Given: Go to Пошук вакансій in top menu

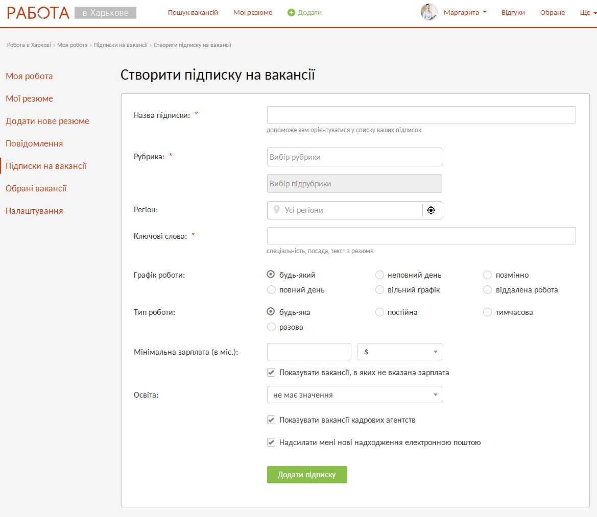Looking at the screenshot, I should point(193,12).
